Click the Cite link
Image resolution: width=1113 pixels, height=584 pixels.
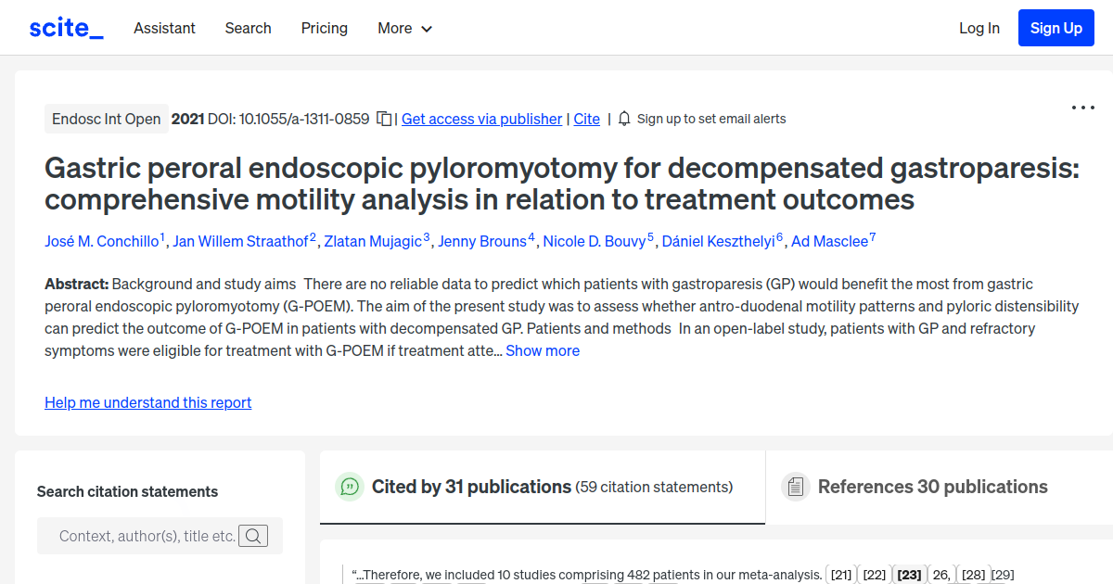click(586, 119)
